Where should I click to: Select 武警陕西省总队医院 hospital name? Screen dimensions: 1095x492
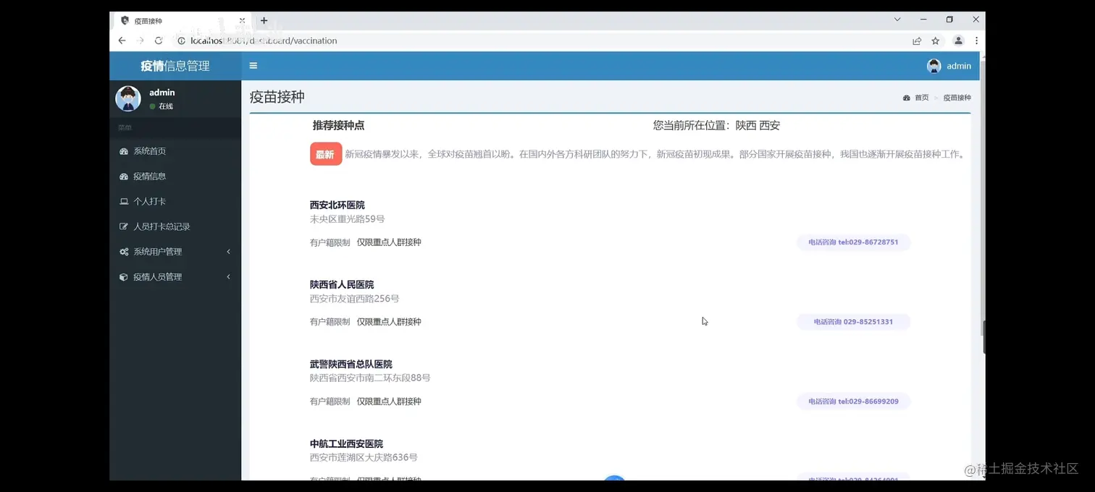pyautogui.click(x=351, y=365)
